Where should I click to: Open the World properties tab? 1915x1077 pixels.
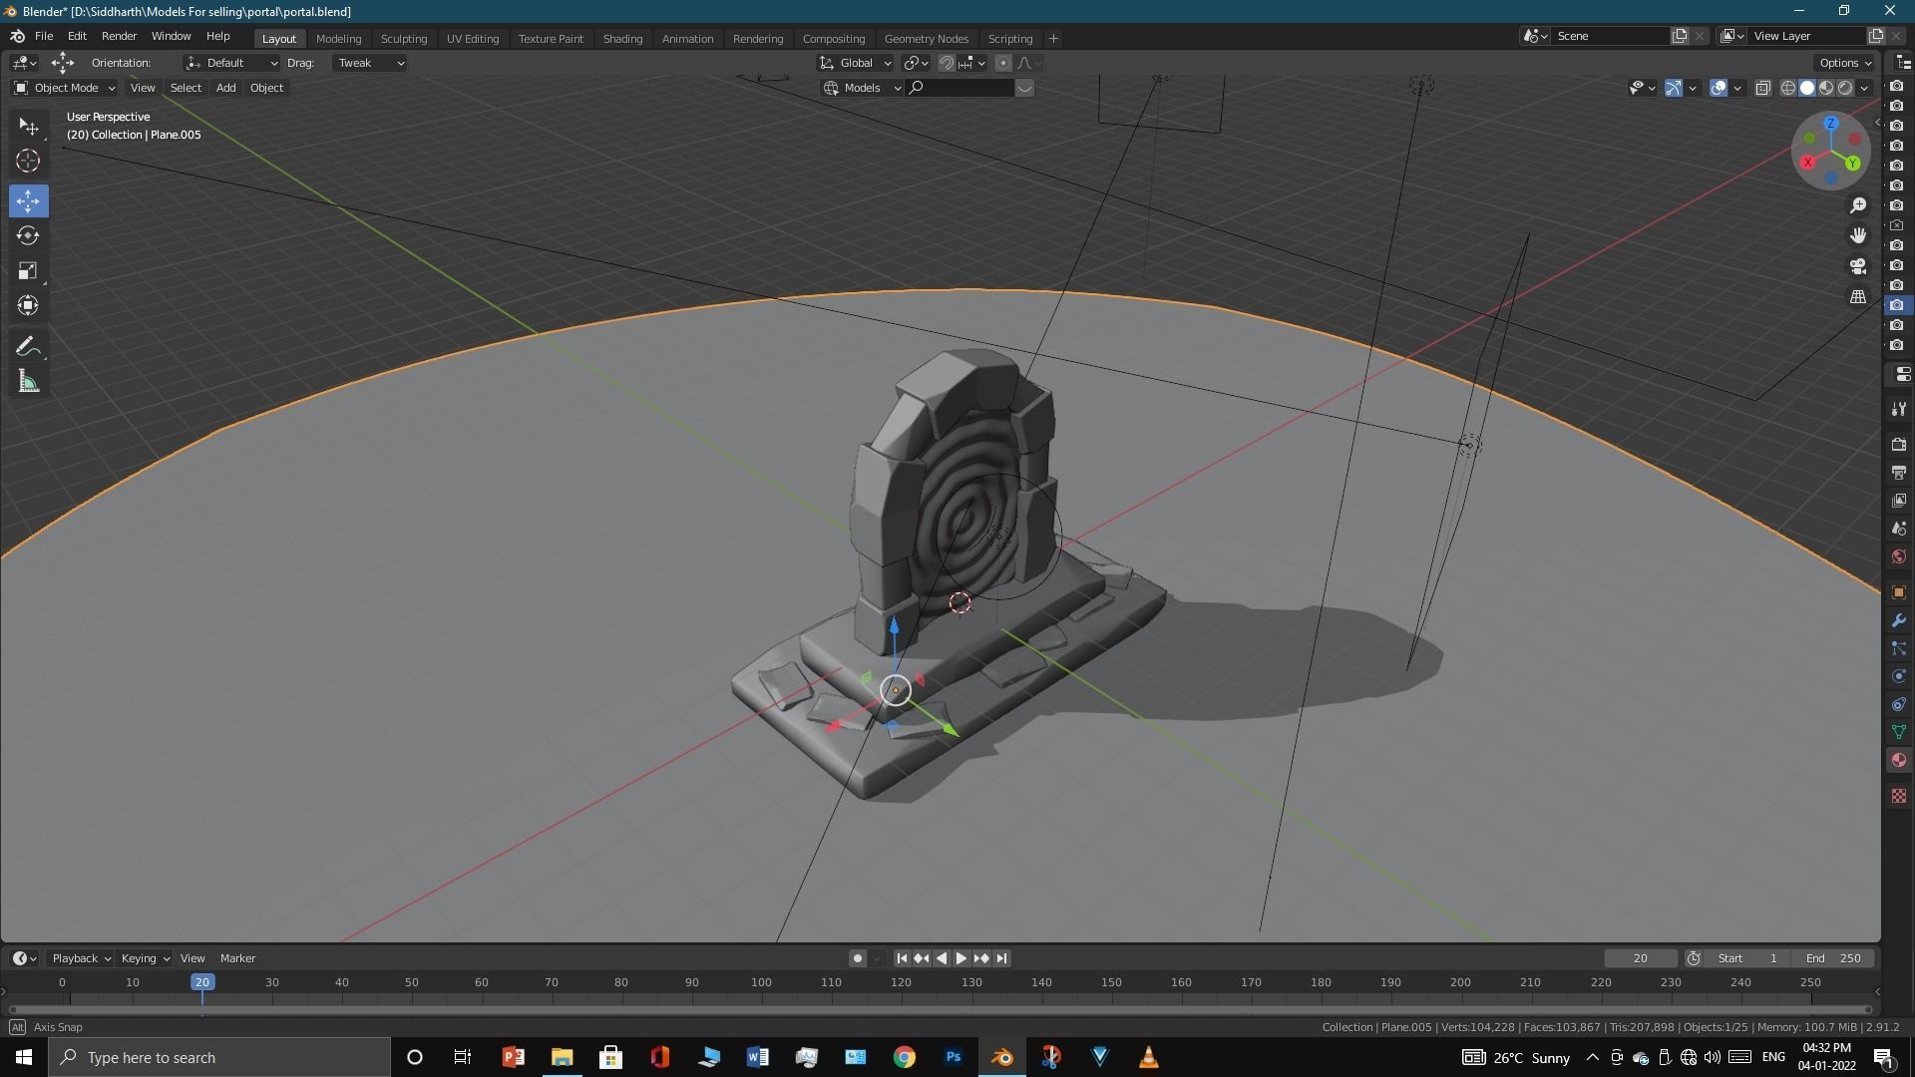[x=1899, y=556]
